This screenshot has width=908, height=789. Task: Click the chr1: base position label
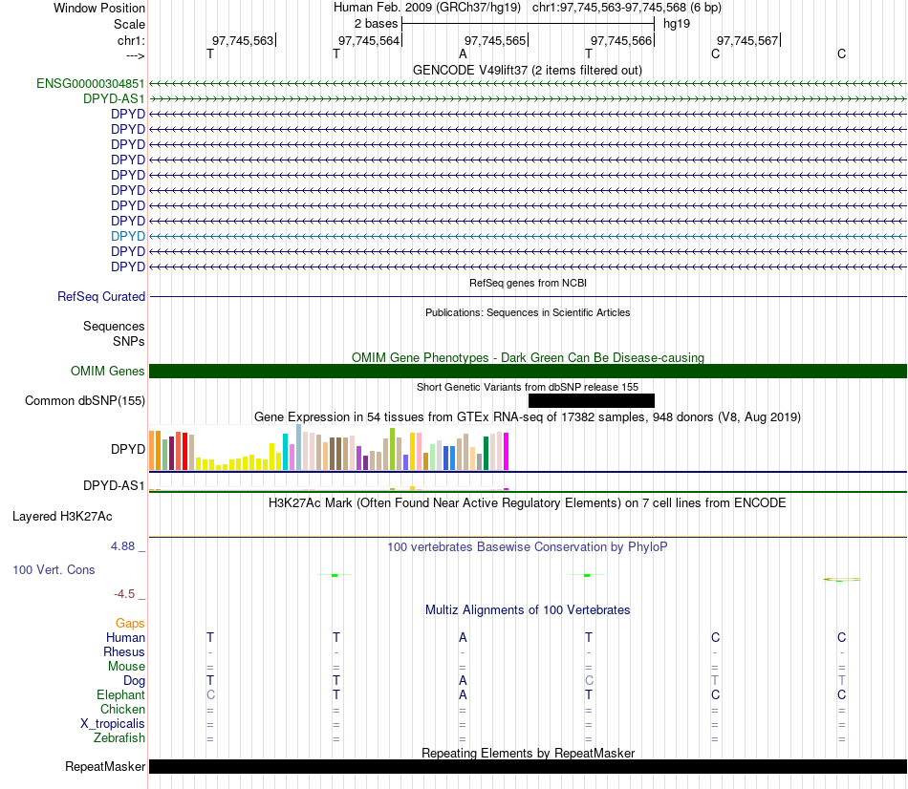[131, 40]
